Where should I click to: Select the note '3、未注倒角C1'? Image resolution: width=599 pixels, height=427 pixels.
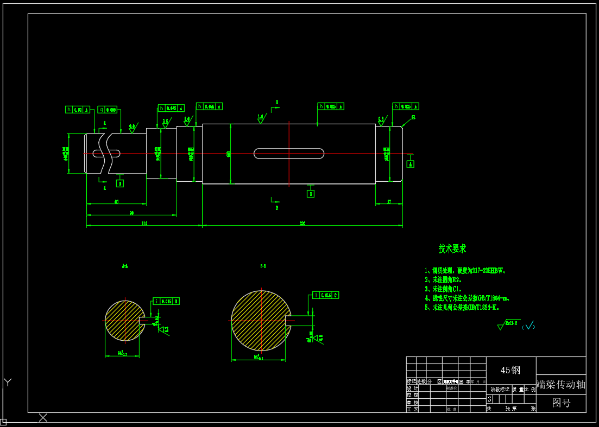point(444,289)
